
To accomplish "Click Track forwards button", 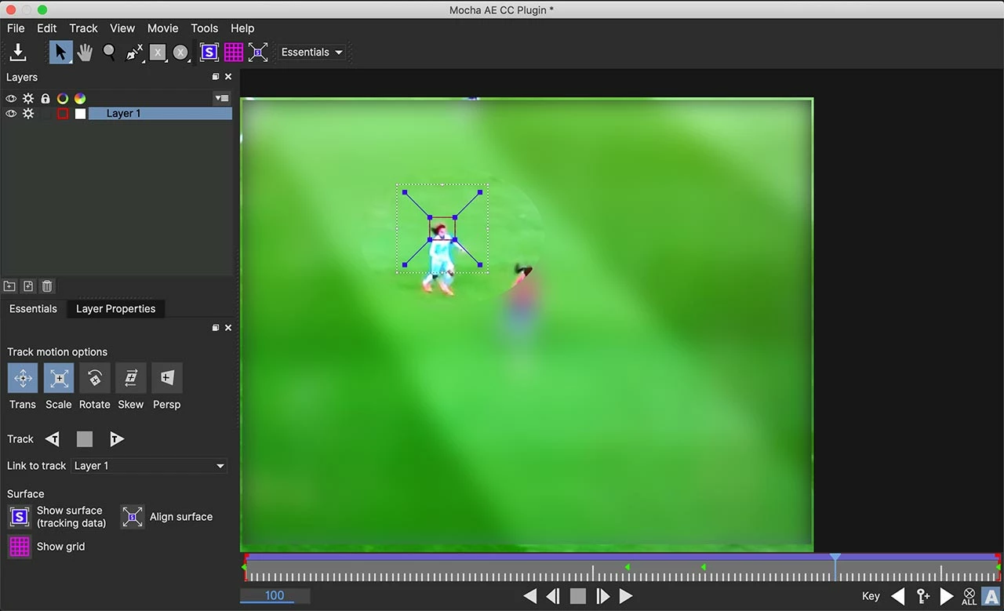I will (116, 439).
